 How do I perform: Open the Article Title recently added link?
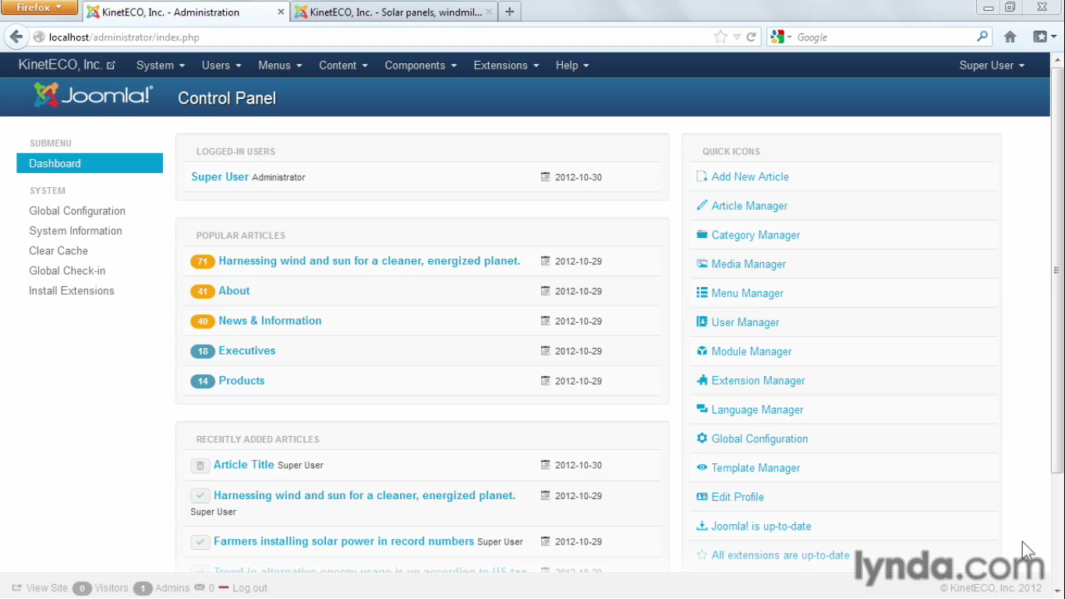pyautogui.click(x=244, y=465)
